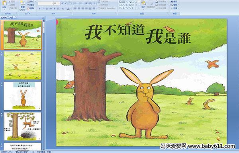Click the rectangle shape in shapes gallery
The width and height of the screenshot is (239, 153).
pyautogui.click(x=133, y=2)
